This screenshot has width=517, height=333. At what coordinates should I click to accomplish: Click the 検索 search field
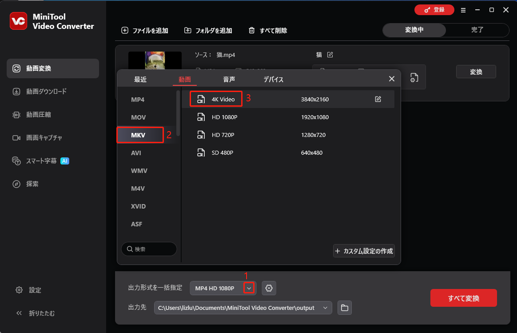coord(149,249)
